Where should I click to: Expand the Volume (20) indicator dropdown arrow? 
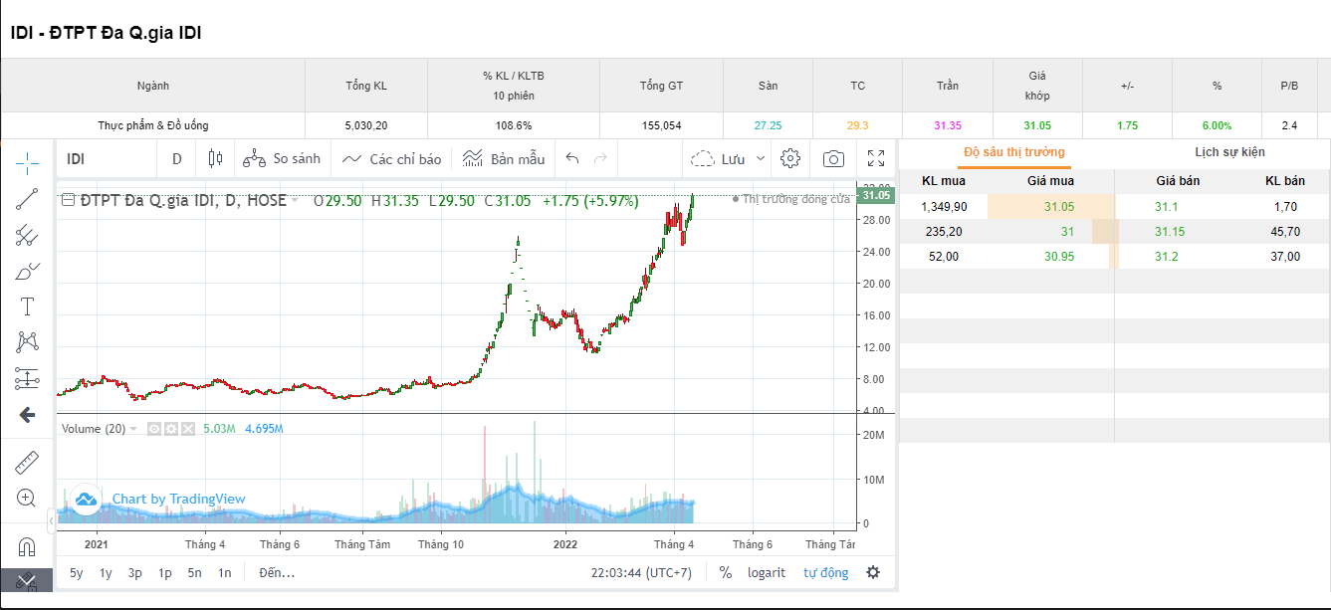pyautogui.click(x=134, y=429)
